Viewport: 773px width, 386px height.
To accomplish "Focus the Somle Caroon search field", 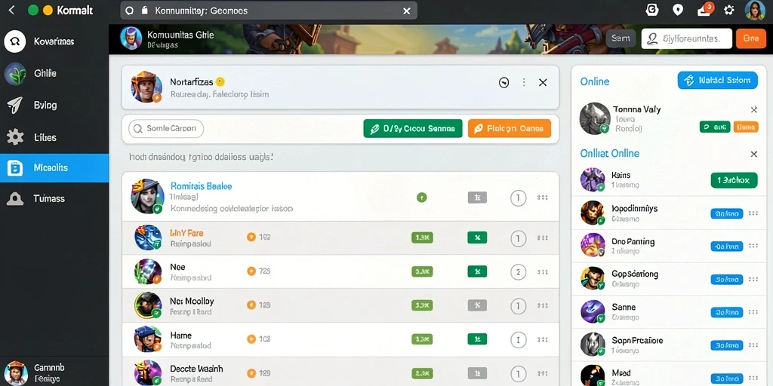I will click(166, 128).
